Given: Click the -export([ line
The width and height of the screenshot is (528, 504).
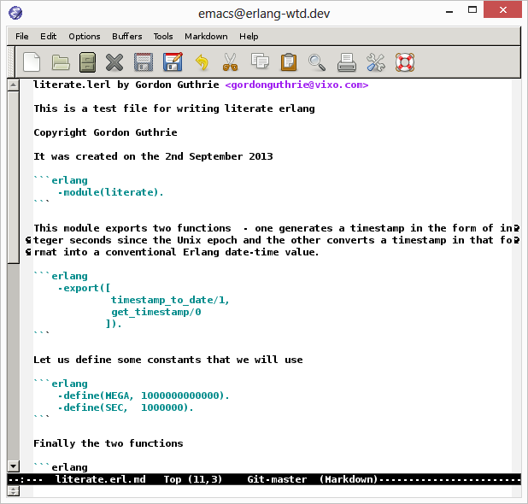Looking at the screenshot, I should [x=84, y=288].
